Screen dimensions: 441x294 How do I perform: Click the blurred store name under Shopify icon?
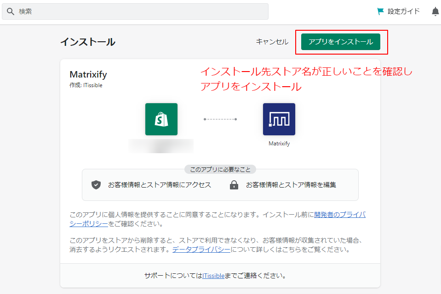(x=161, y=146)
